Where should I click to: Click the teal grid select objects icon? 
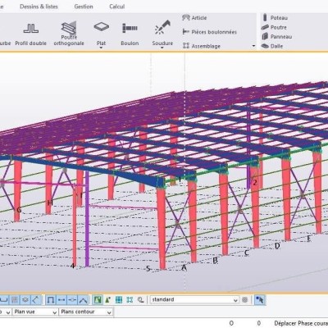pos(119,300)
